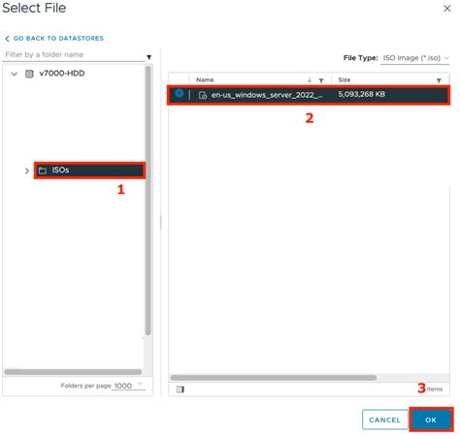460x438 pixels.
Task: Open the column toggle icon below file list
Action: click(x=181, y=390)
